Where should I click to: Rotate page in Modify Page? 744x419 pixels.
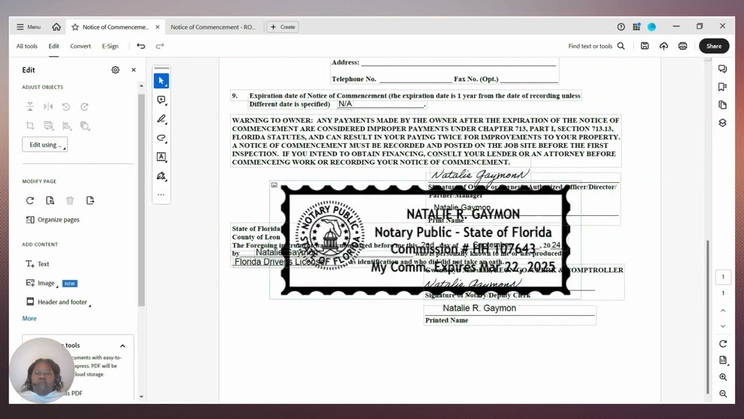[x=30, y=200]
